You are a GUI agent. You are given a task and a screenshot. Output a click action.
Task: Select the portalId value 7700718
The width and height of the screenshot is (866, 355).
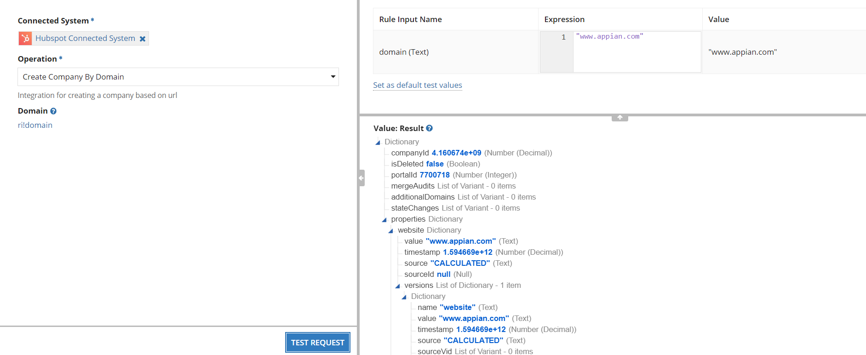click(x=435, y=175)
